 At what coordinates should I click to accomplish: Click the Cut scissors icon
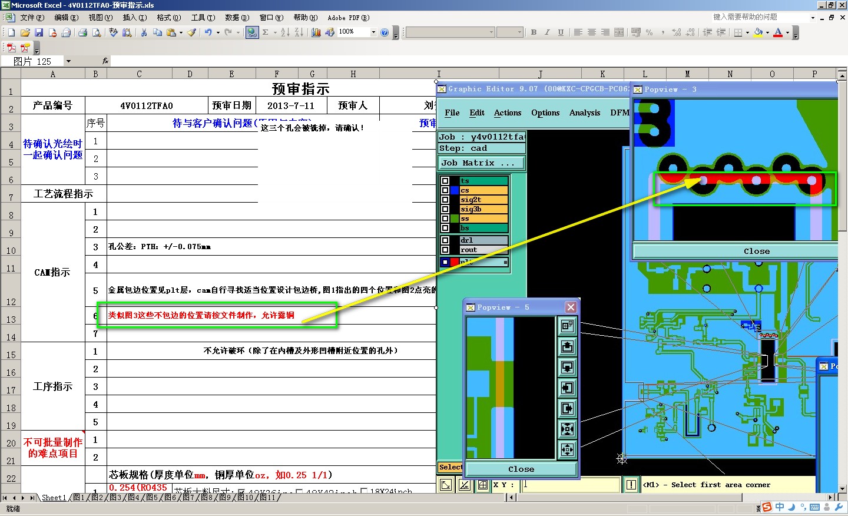point(144,32)
